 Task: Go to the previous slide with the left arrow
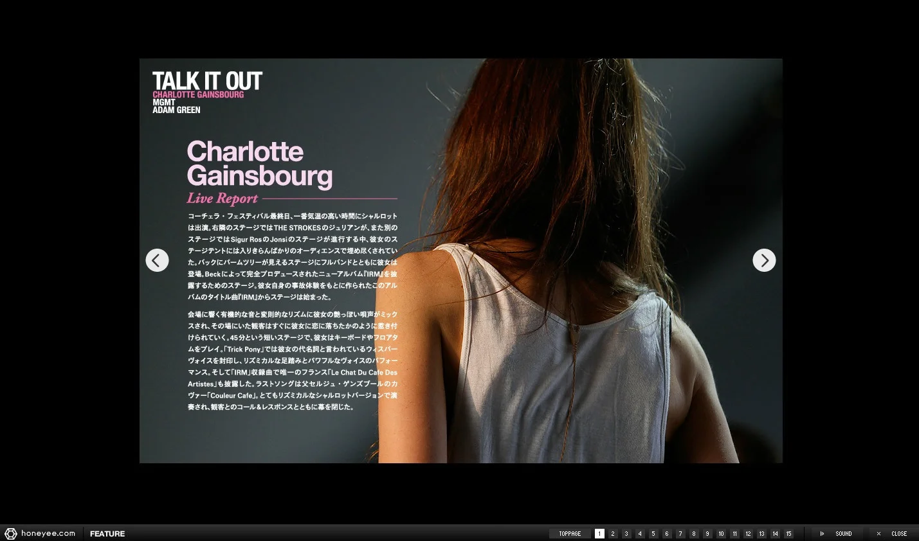(x=157, y=260)
